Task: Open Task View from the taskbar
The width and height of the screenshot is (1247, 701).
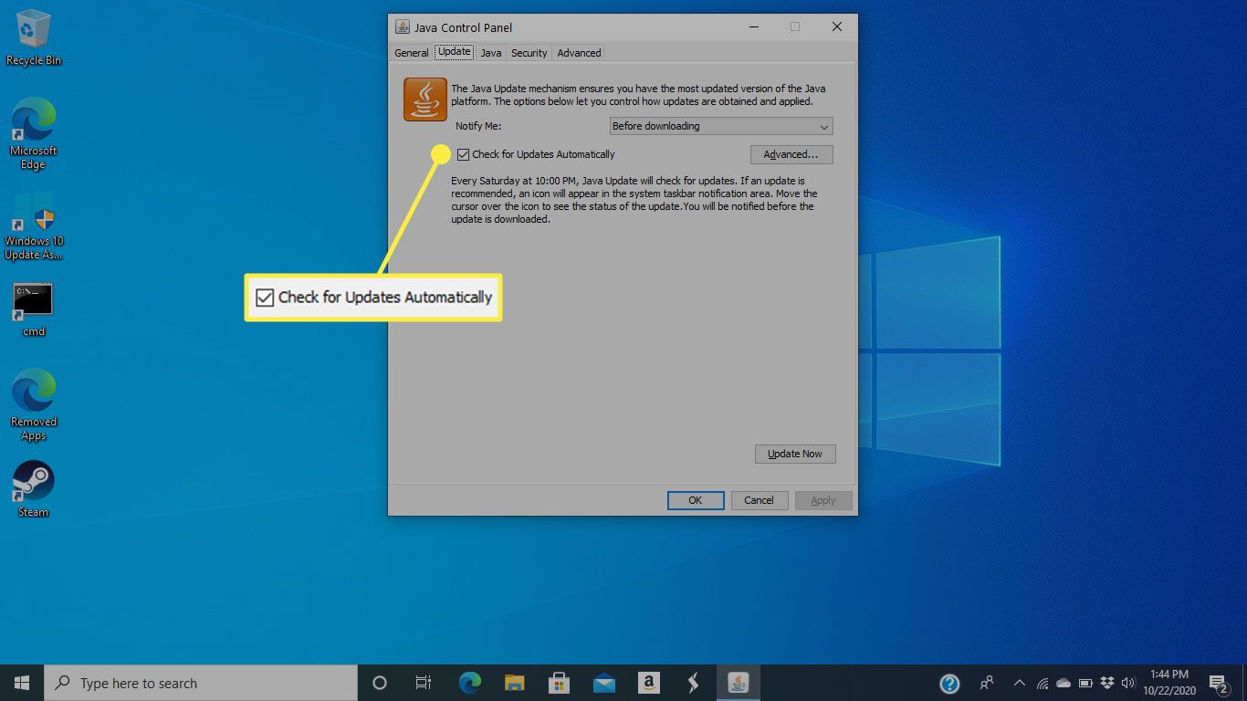Action: tap(424, 683)
